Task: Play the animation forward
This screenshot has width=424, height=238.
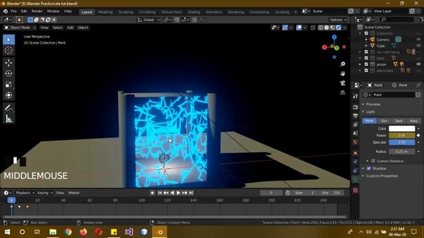Action: [x=178, y=192]
